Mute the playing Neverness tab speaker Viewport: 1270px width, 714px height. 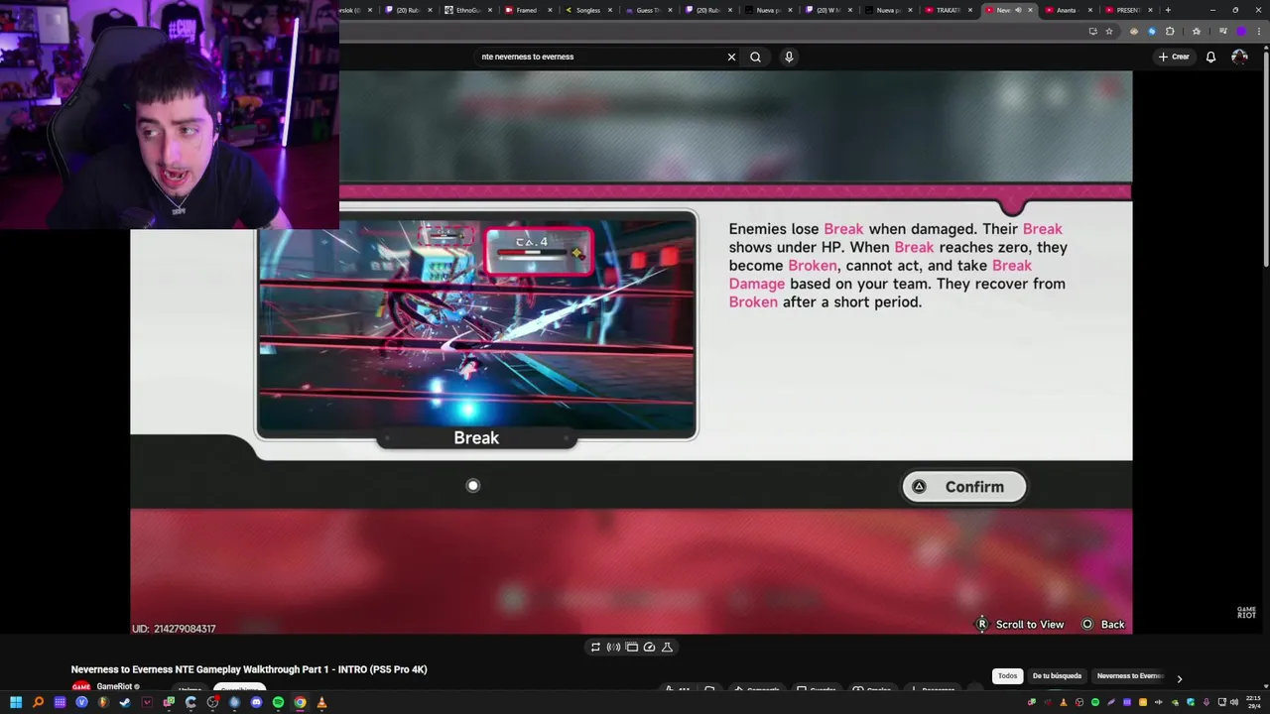1018,10
